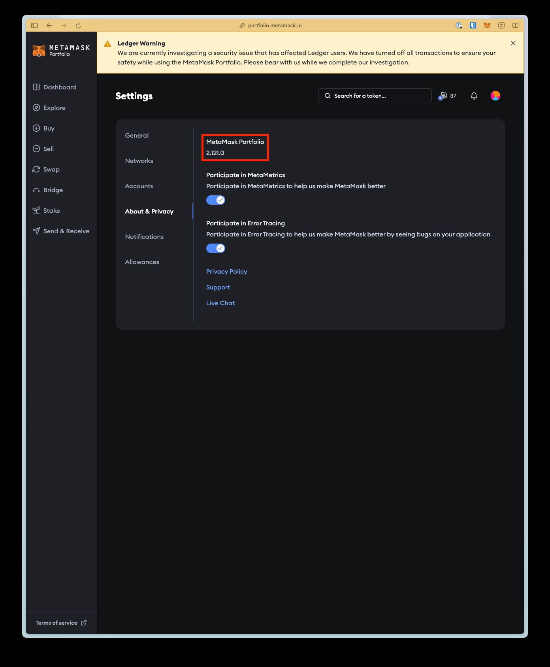Navigate to Bridge in sidebar
Image resolution: width=550 pixels, height=667 pixels.
53,190
